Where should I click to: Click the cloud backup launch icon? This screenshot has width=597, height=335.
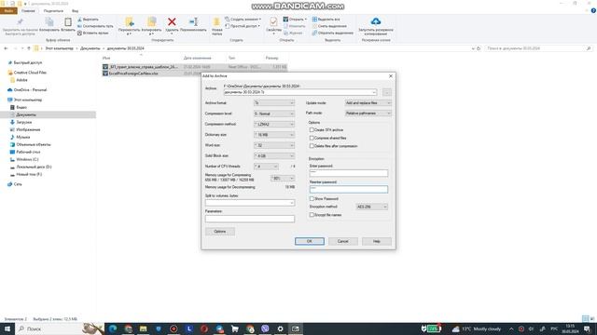pos(375,21)
